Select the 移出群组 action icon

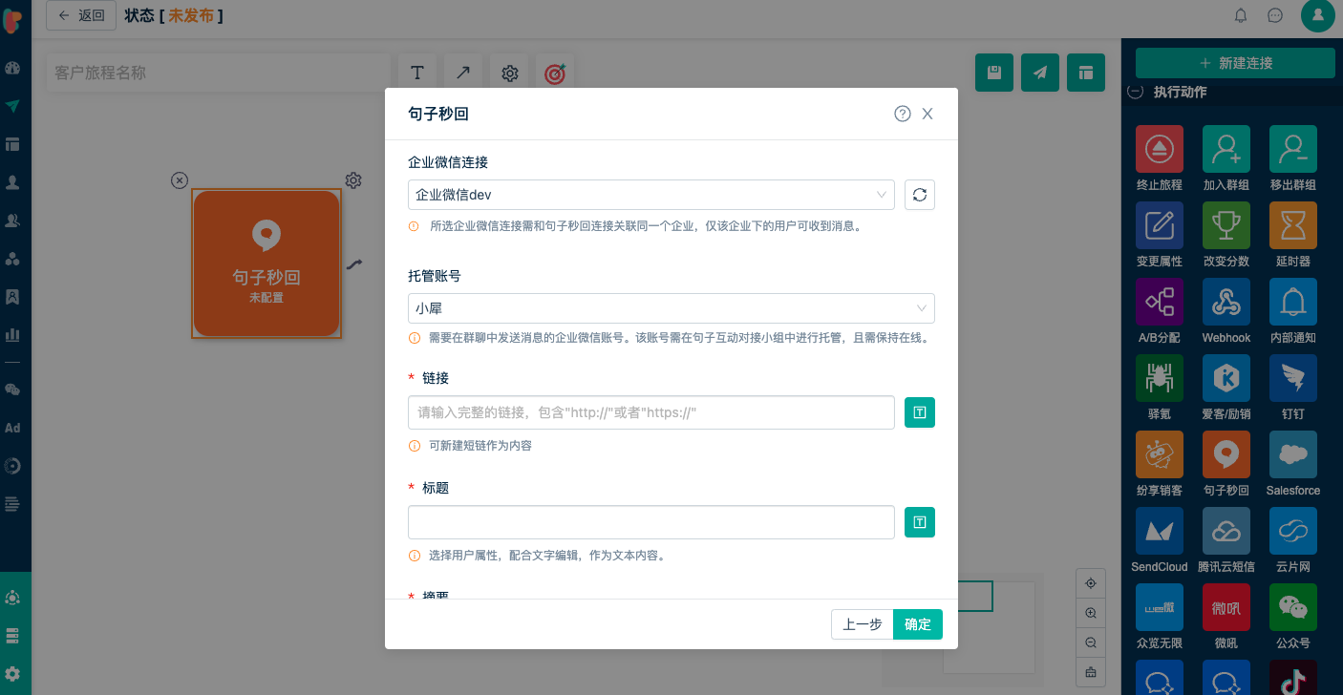point(1293,149)
